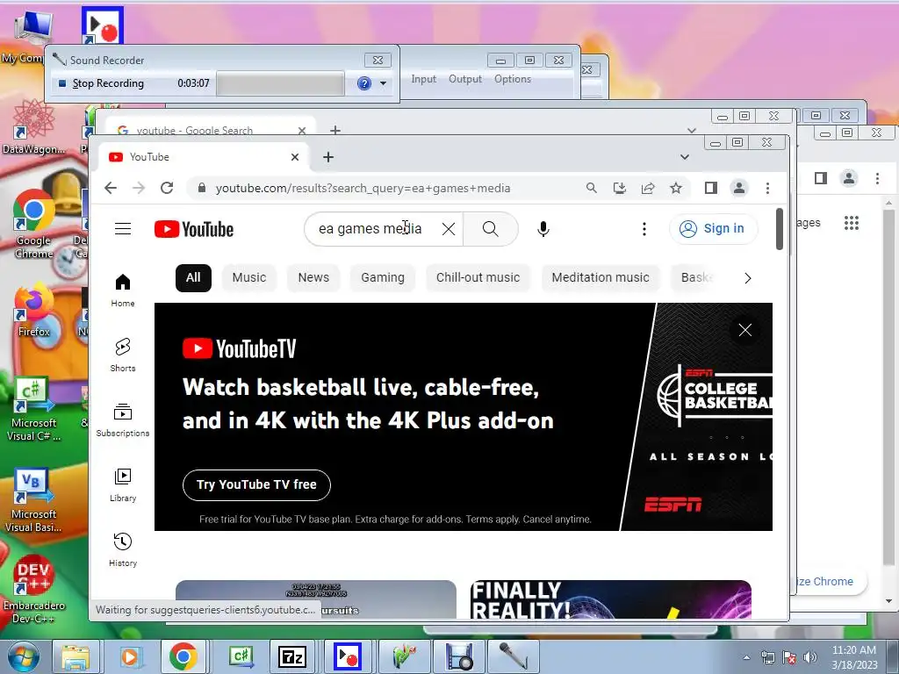Open the Input menu in background window
The width and height of the screenshot is (899, 674).
pos(424,79)
